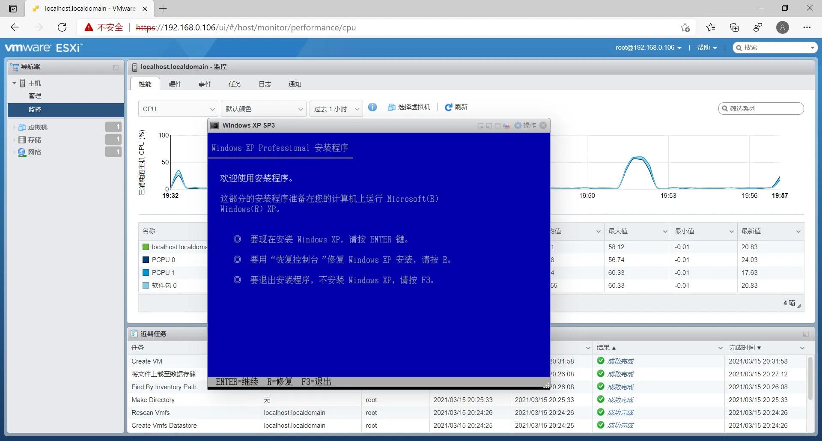Add this page to favorites star icon
The image size is (822, 441).
(685, 27)
